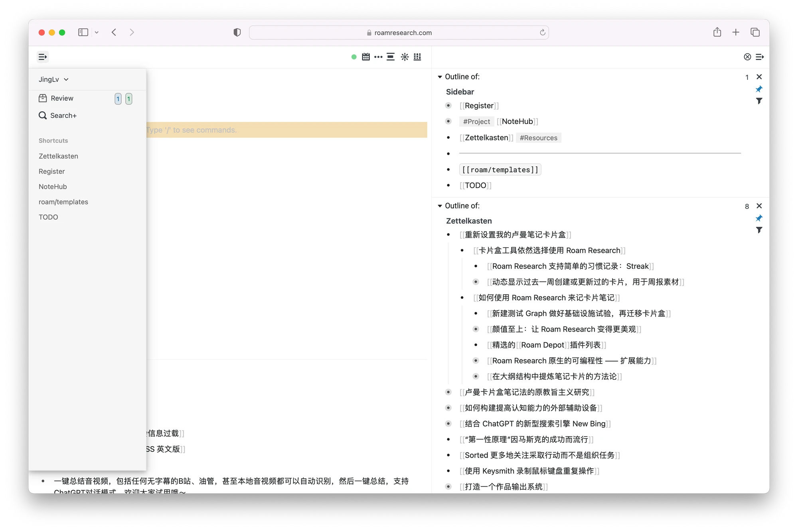Click the Safari sidebar toggle icon
This screenshot has height=531, width=798.
pyautogui.click(x=83, y=32)
